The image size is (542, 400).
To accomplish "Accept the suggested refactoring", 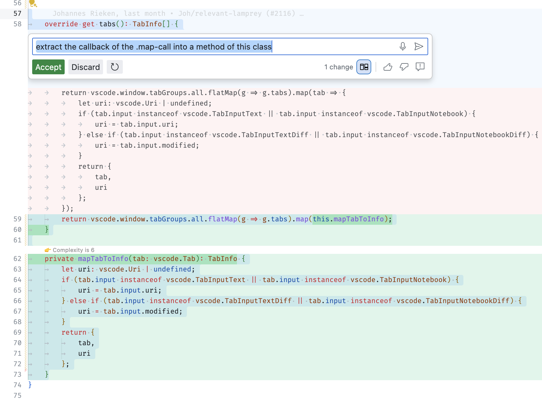I will click(x=48, y=67).
